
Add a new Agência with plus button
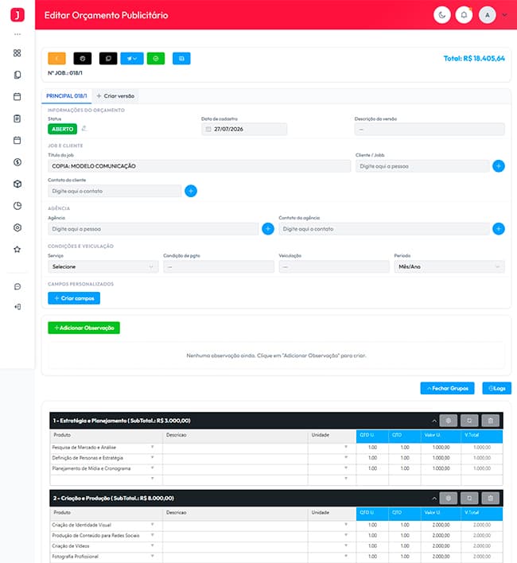click(x=268, y=229)
